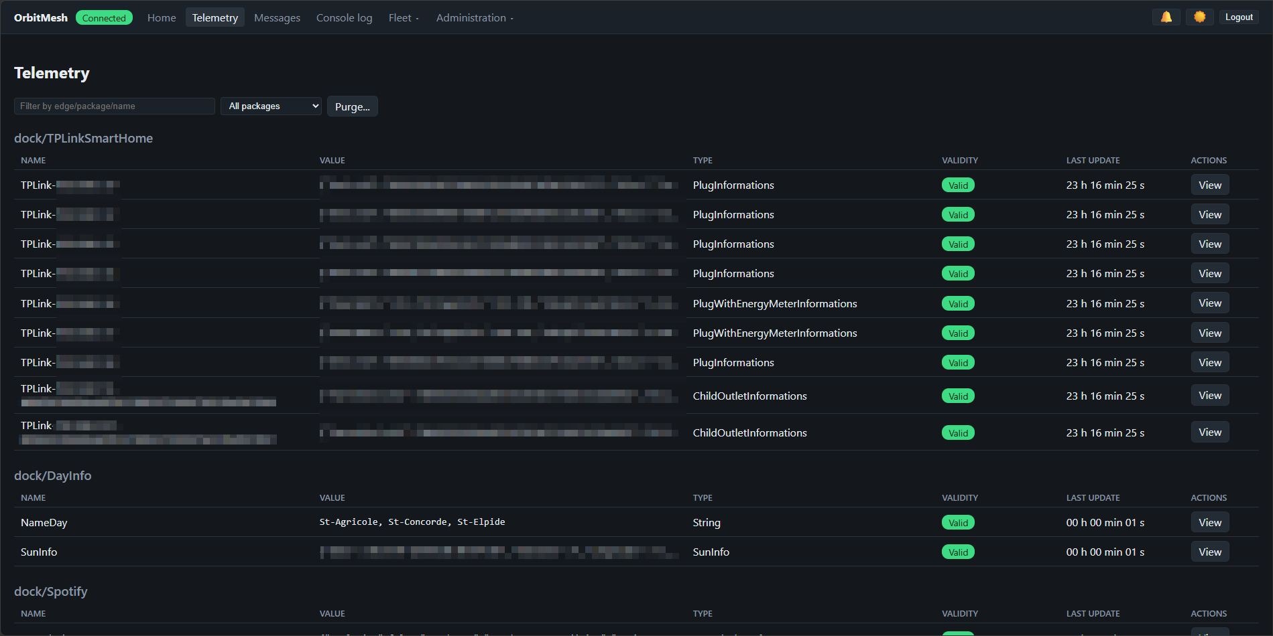
Task: Click the String type cell
Action: pos(707,522)
